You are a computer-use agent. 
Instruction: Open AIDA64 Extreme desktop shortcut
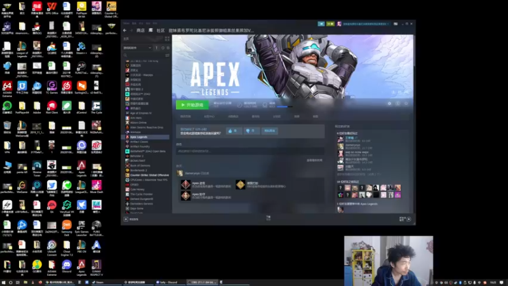pos(7,89)
